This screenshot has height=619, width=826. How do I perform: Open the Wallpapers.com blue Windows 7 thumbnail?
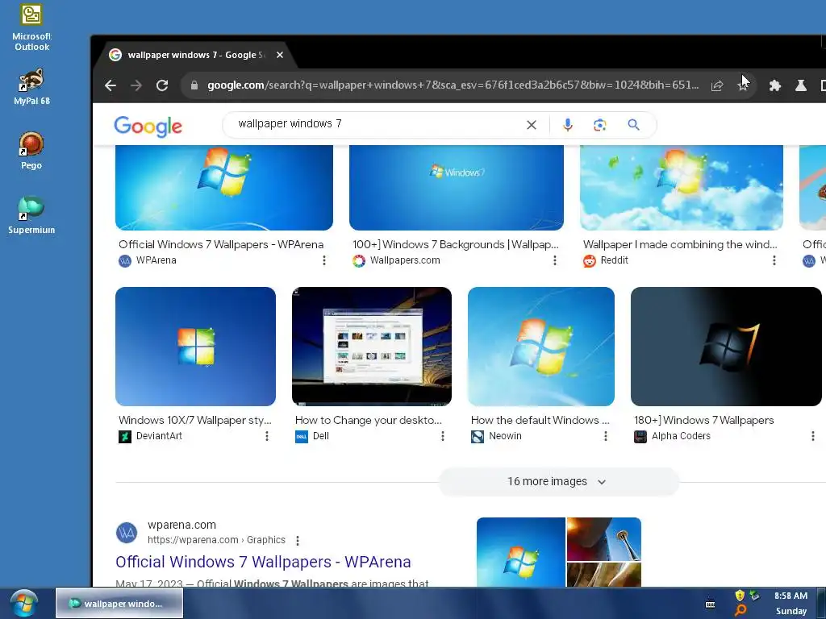click(457, 187)
